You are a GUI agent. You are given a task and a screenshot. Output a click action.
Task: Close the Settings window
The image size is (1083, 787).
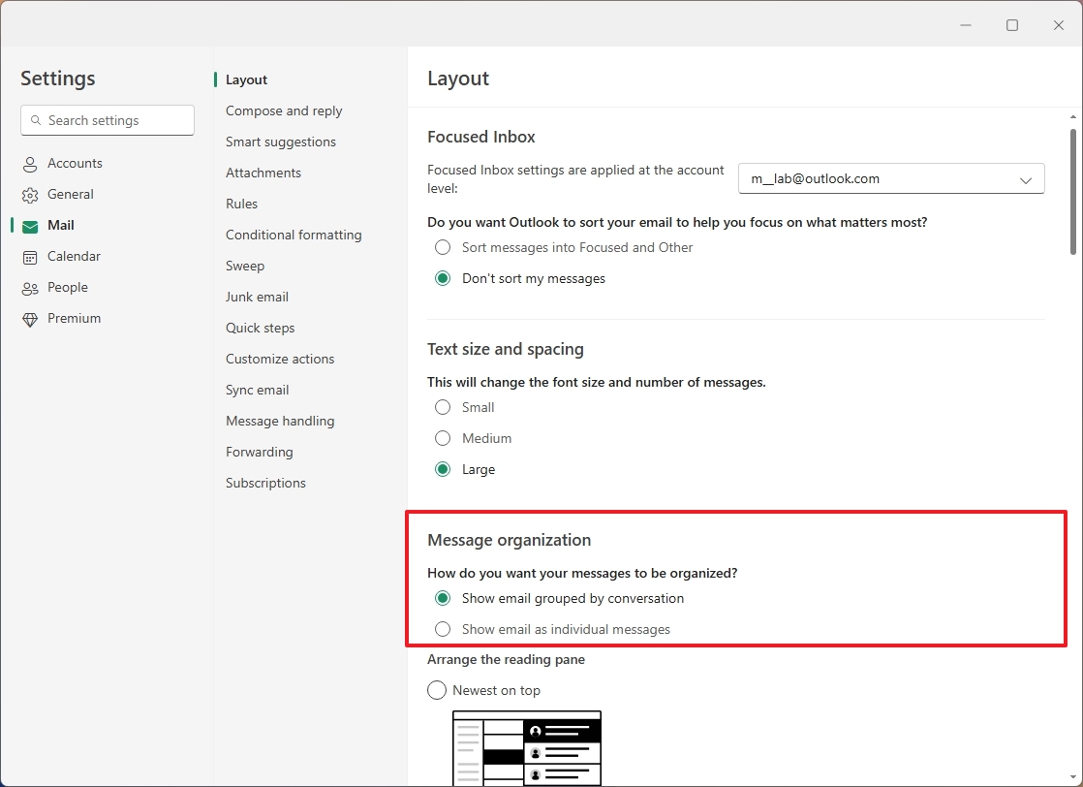1058,25
